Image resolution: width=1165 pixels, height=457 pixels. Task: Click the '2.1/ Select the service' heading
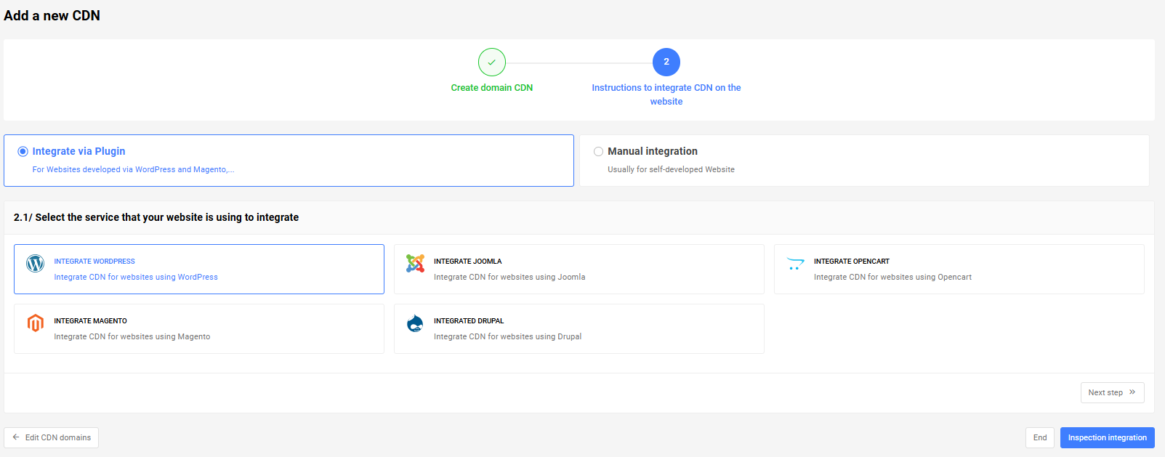(156, 217)
